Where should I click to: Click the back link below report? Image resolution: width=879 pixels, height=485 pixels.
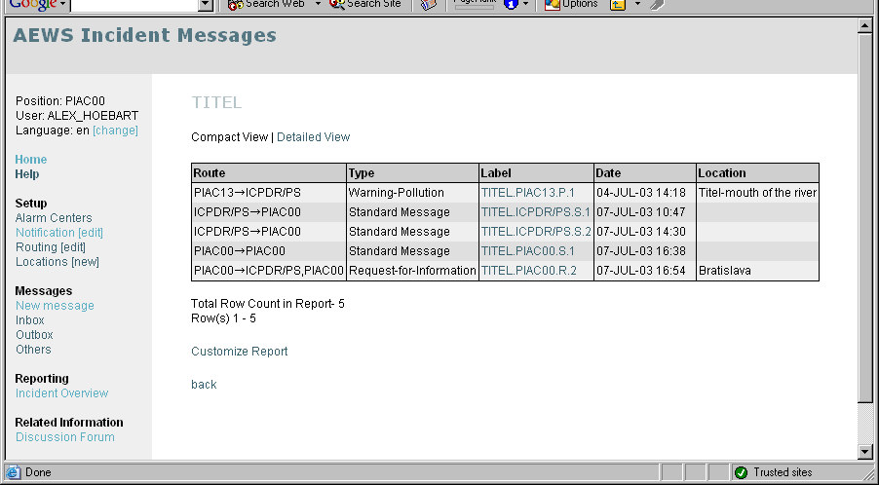coord(204,385)
